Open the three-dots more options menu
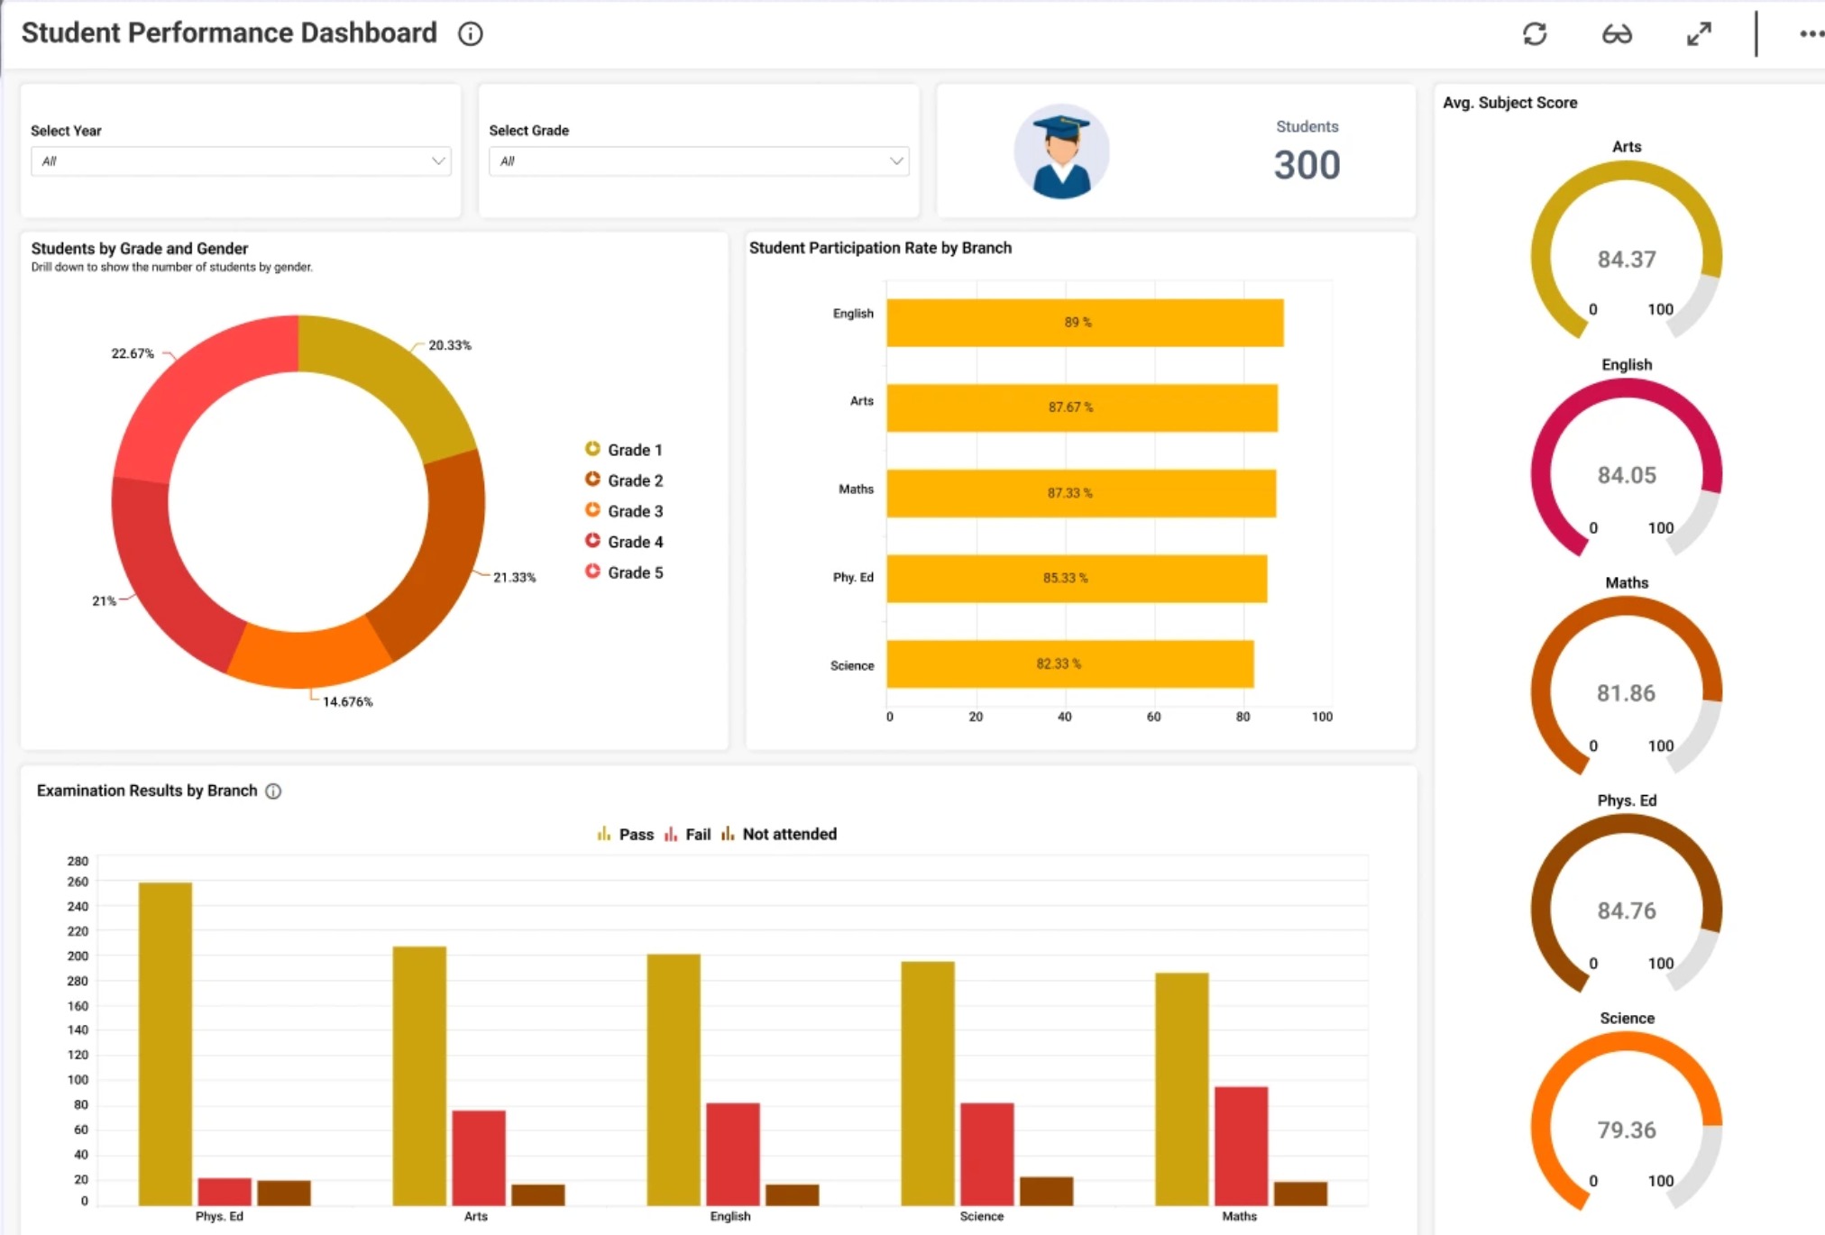 [x=1811, y=34]
